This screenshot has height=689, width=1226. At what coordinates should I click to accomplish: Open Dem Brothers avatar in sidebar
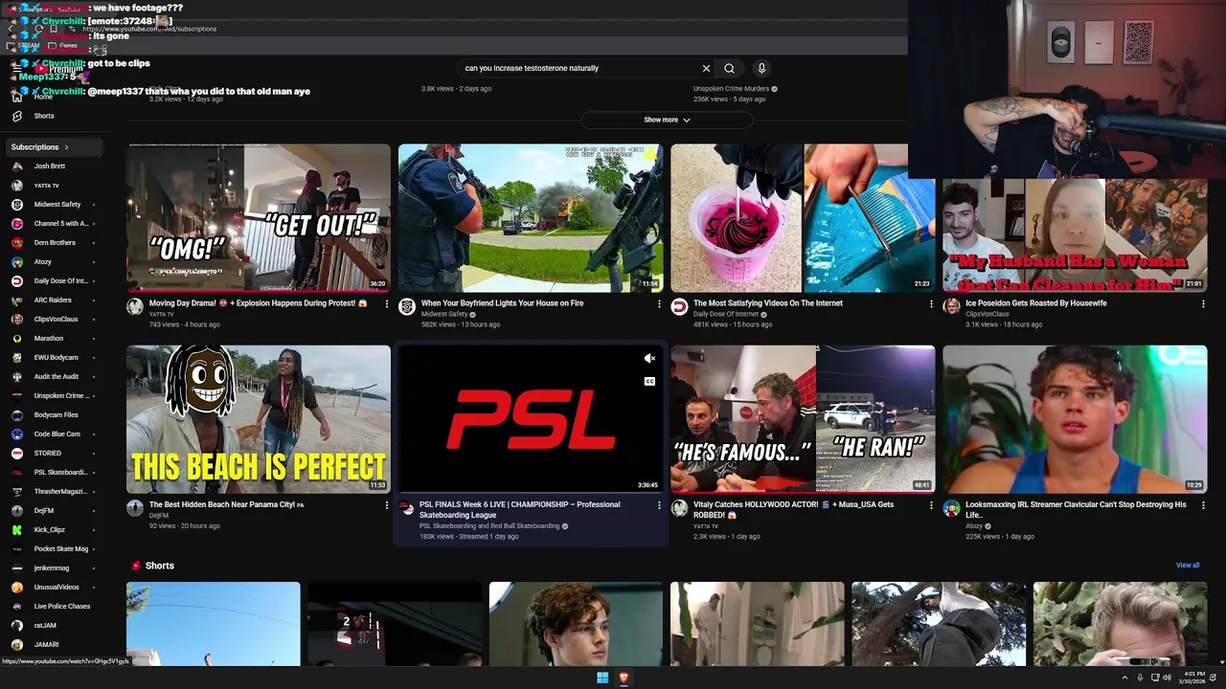pyautogui.click(x=16, y=242)
